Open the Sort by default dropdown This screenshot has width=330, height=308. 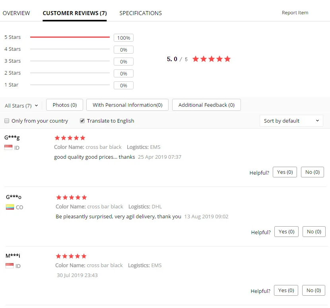(x=291, y=121)
